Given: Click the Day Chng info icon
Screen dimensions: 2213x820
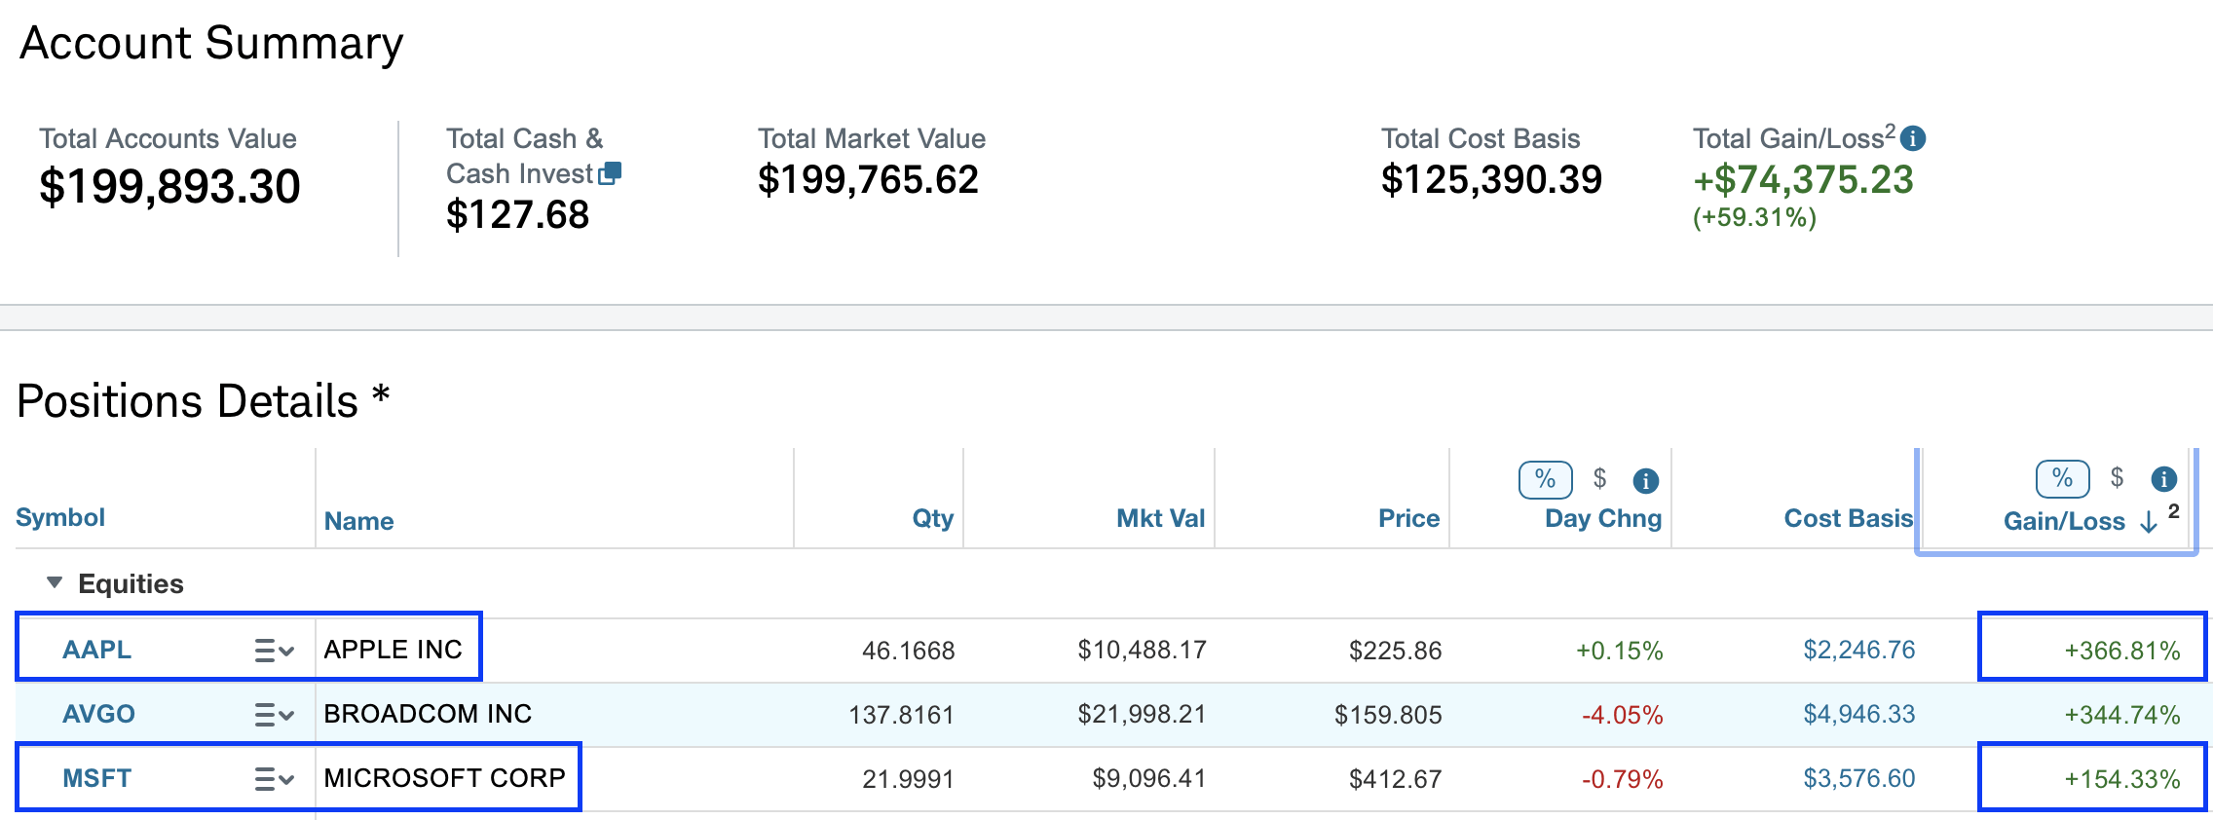Looking at the screenshot, I should click(1645, 480).
